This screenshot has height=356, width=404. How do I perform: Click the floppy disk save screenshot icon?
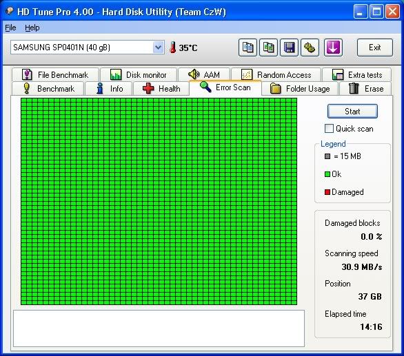(289, 48)
